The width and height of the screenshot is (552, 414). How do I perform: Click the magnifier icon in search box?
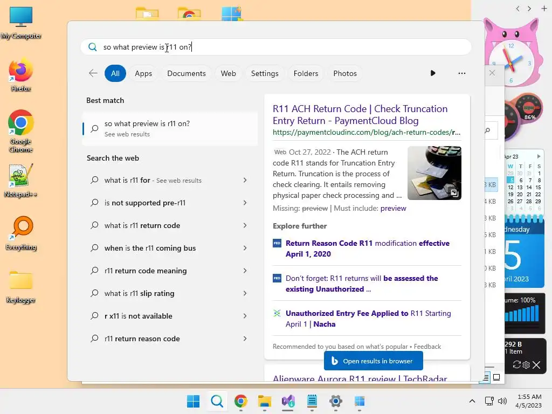(93, 47)
